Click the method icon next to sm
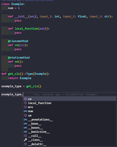Screen dimensions: 117x147 (25, 115)
